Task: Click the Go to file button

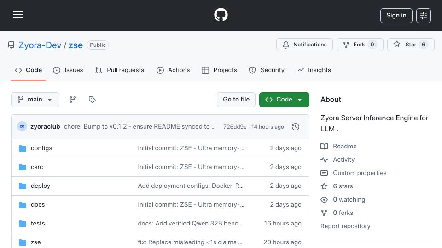Action: click(x=236, y=100)
